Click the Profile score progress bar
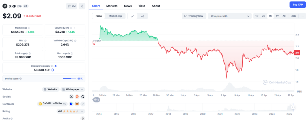 69,79
